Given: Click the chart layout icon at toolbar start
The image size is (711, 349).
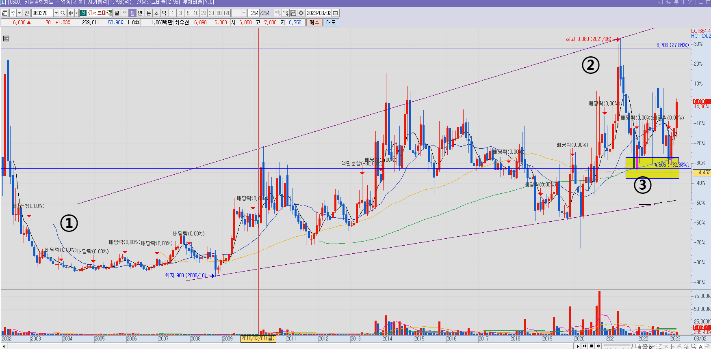Looking at the screenshot, I should pos(5,13).
